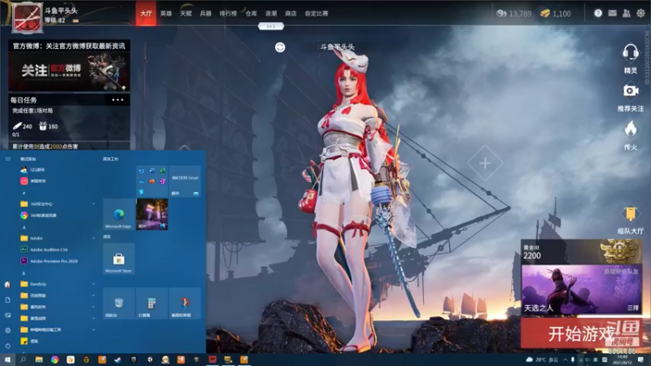The width and height of the screenshot is (651, 366).
Task: Click the refresh icon beside the player name
Action: [280, 47]
